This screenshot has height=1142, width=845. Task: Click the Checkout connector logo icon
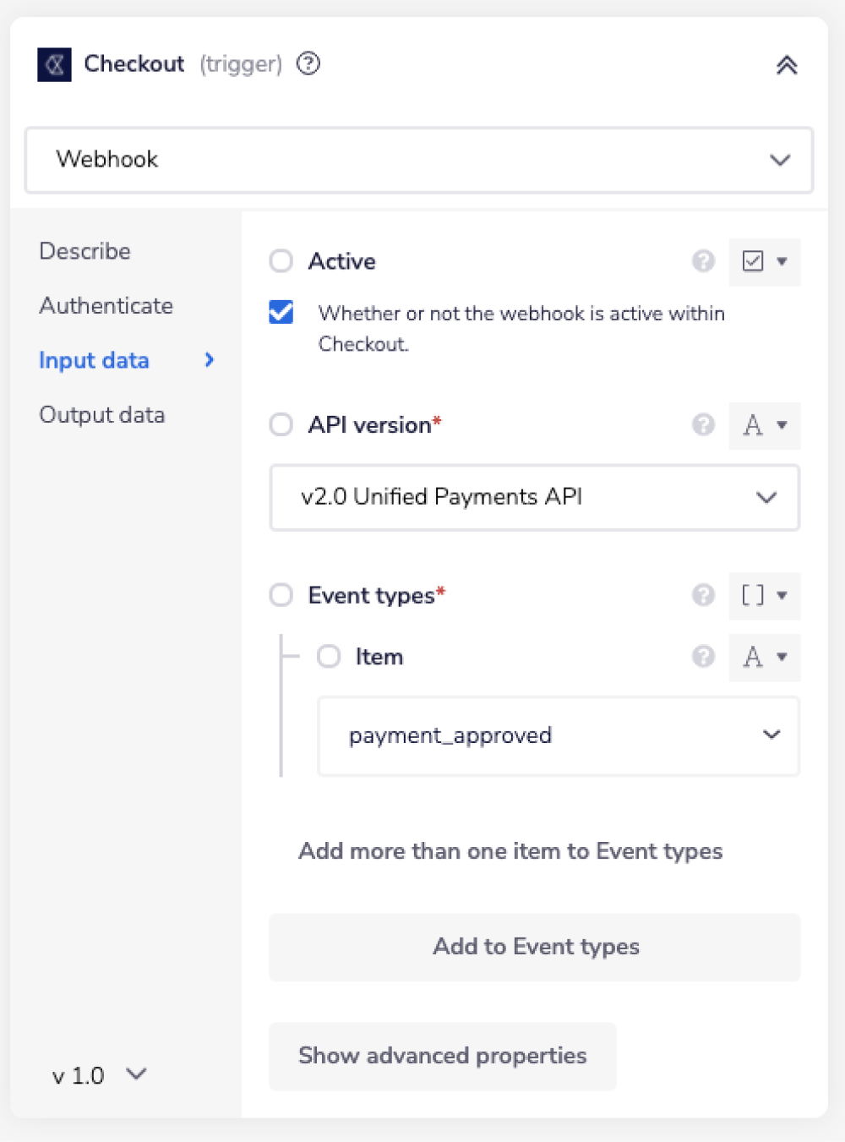[x=54, y=64]
